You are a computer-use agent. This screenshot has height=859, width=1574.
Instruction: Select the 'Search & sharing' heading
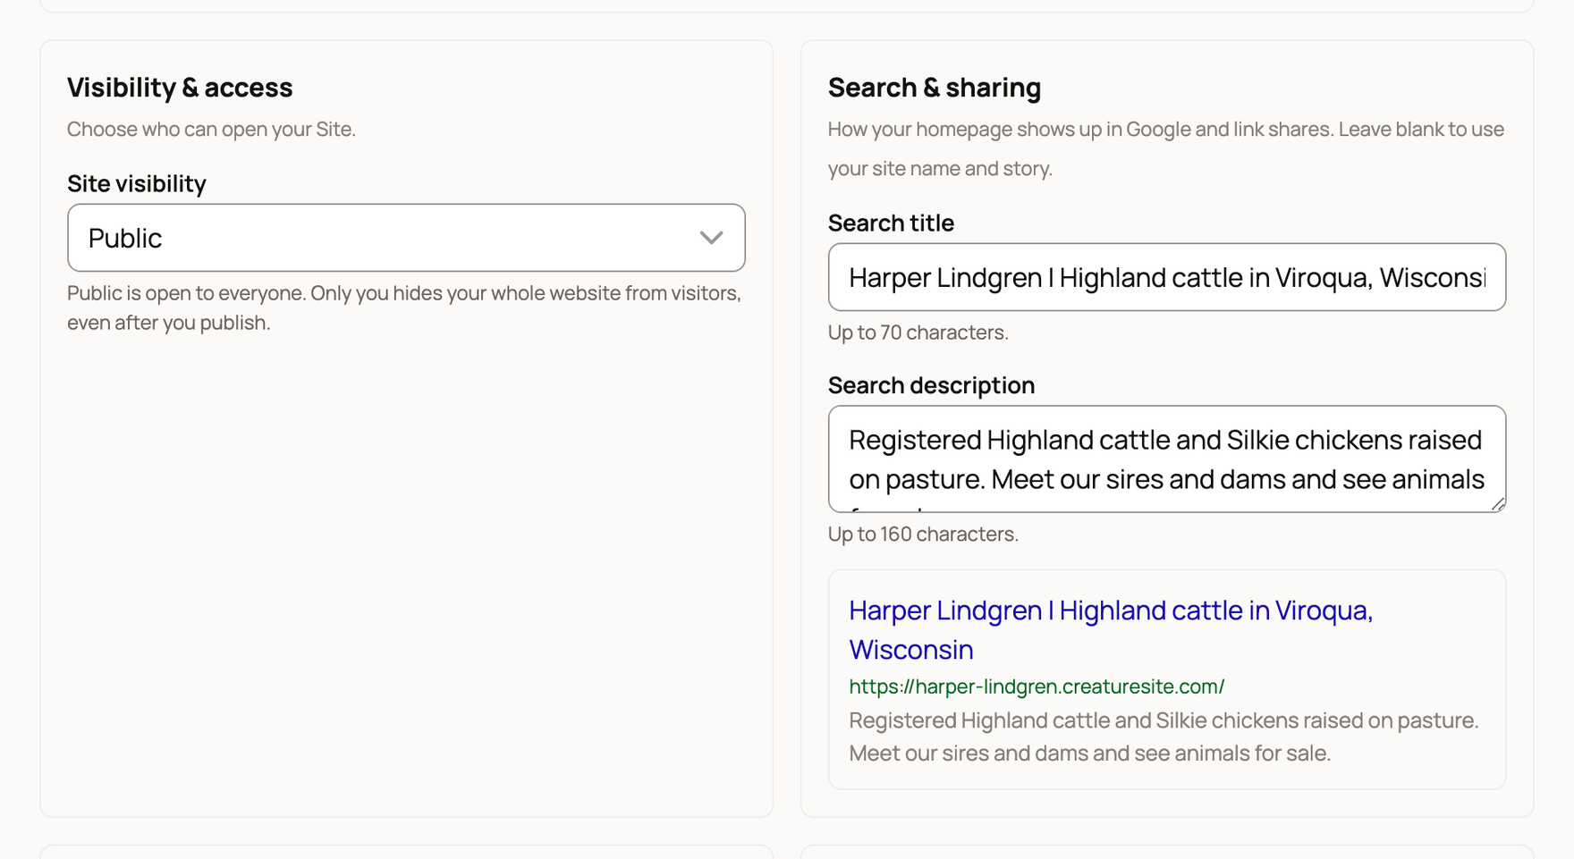click(934, 88)
